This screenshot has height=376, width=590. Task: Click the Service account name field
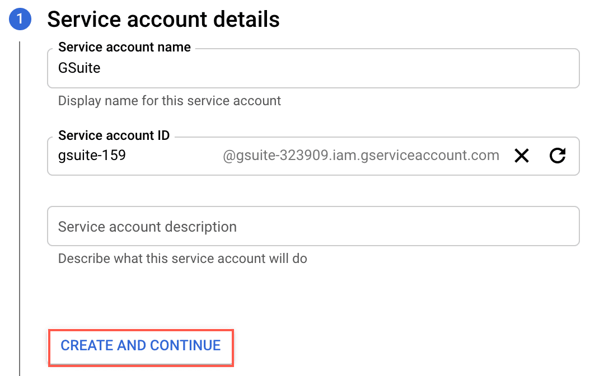[224, 68]
